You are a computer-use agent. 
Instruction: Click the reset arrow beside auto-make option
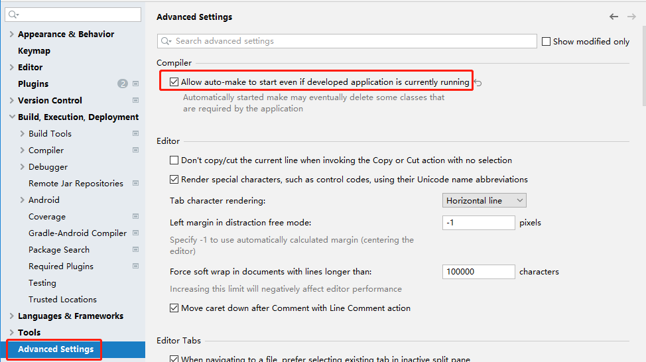coord(478,83)
